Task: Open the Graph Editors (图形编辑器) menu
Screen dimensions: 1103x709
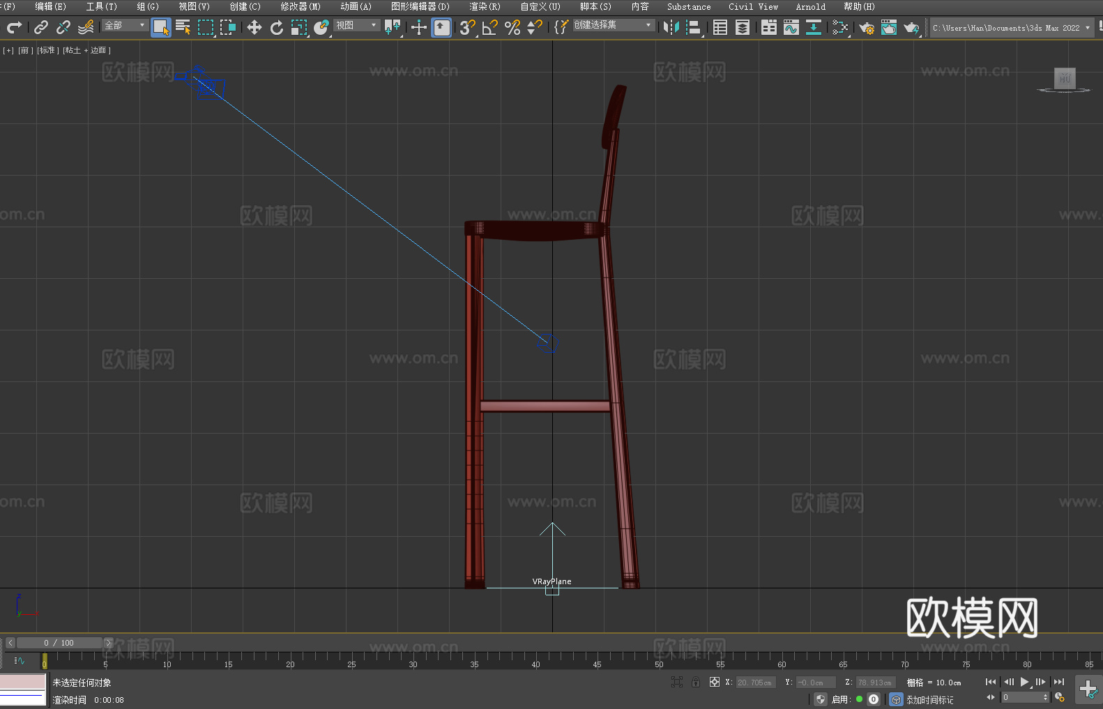Action: click(x=420, y=6)
